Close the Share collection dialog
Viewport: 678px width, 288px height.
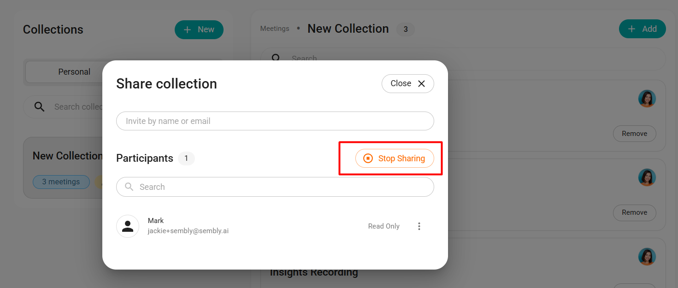[408, 83]
